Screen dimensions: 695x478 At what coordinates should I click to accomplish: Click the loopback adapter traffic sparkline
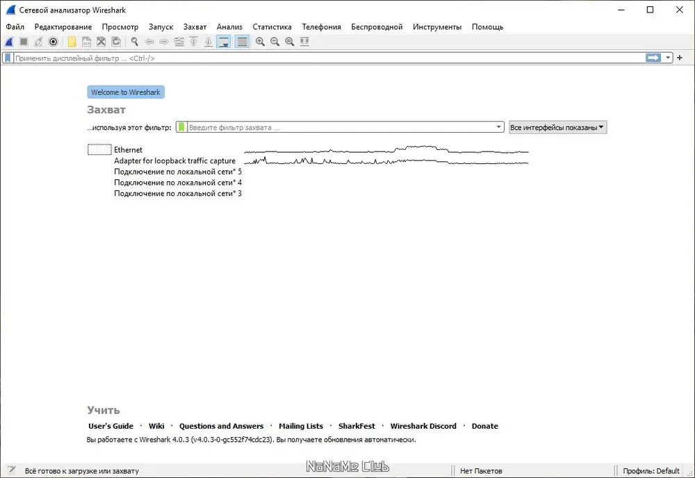click(x=386, y=160)
